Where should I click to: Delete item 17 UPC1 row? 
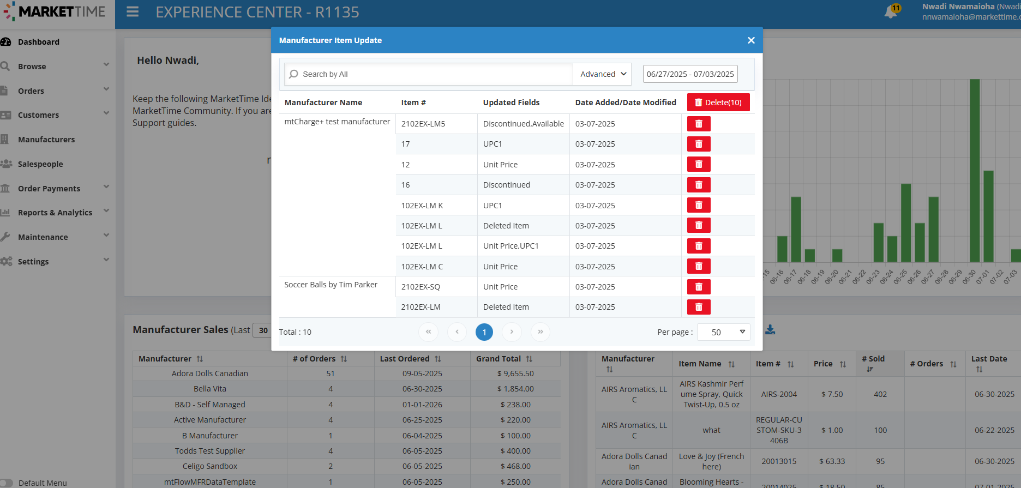click(699, 144)
